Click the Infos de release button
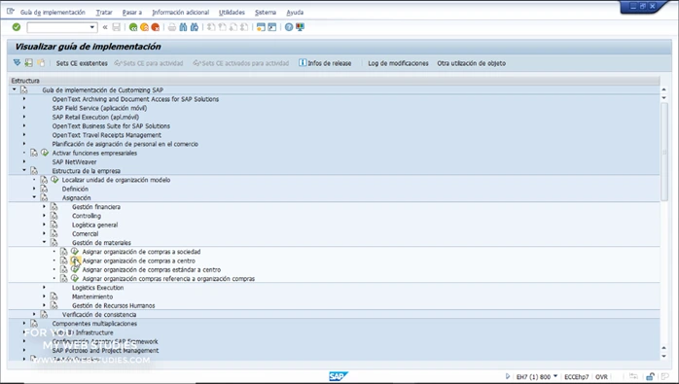 point(325,63)
